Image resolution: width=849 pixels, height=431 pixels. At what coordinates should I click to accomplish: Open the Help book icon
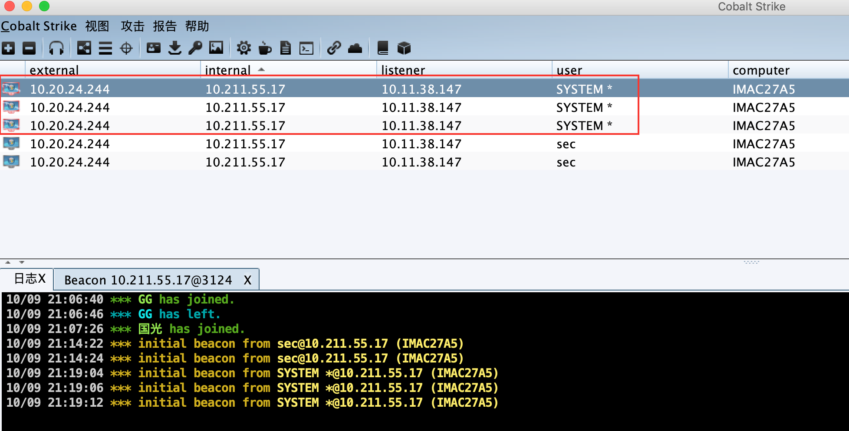[383, 48]
